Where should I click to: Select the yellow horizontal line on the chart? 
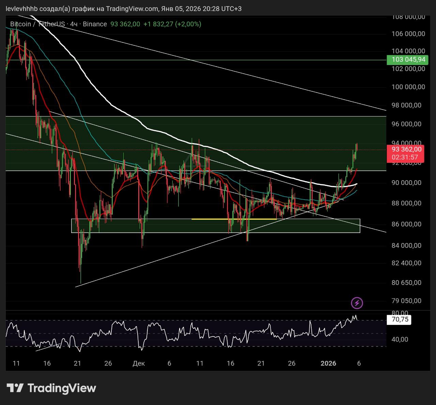click(x=234, y=219)
